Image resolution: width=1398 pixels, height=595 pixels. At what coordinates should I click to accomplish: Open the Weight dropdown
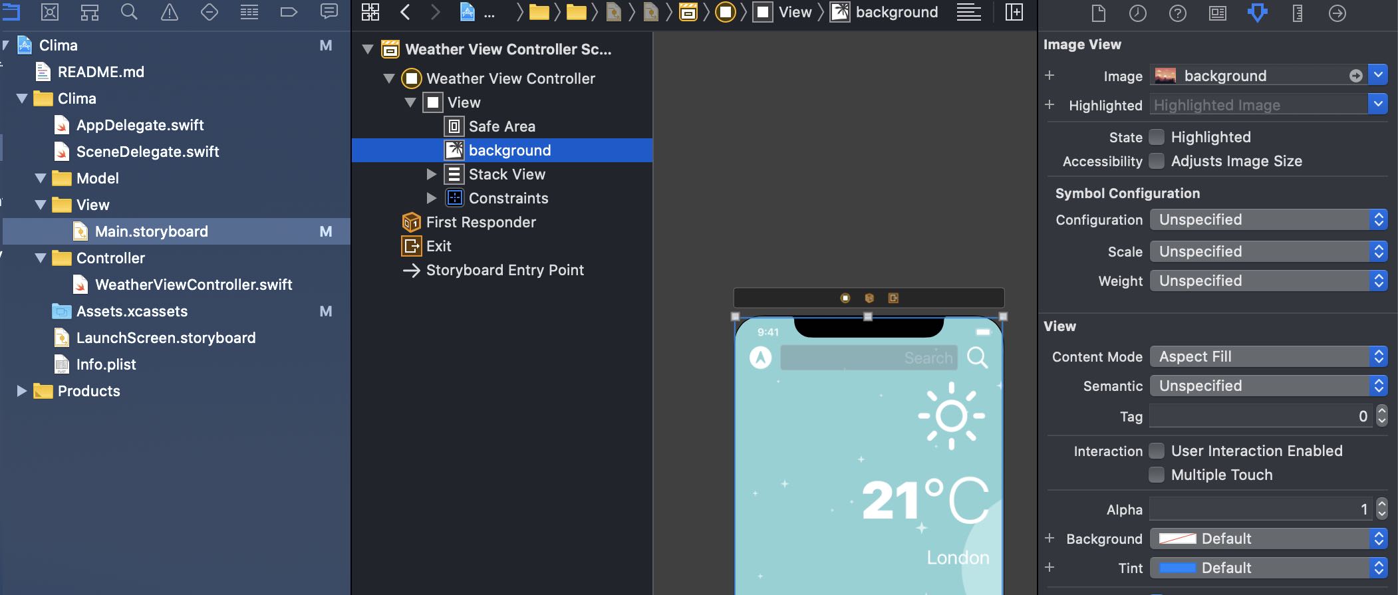pyautogui.click(x=1269, y=281)
